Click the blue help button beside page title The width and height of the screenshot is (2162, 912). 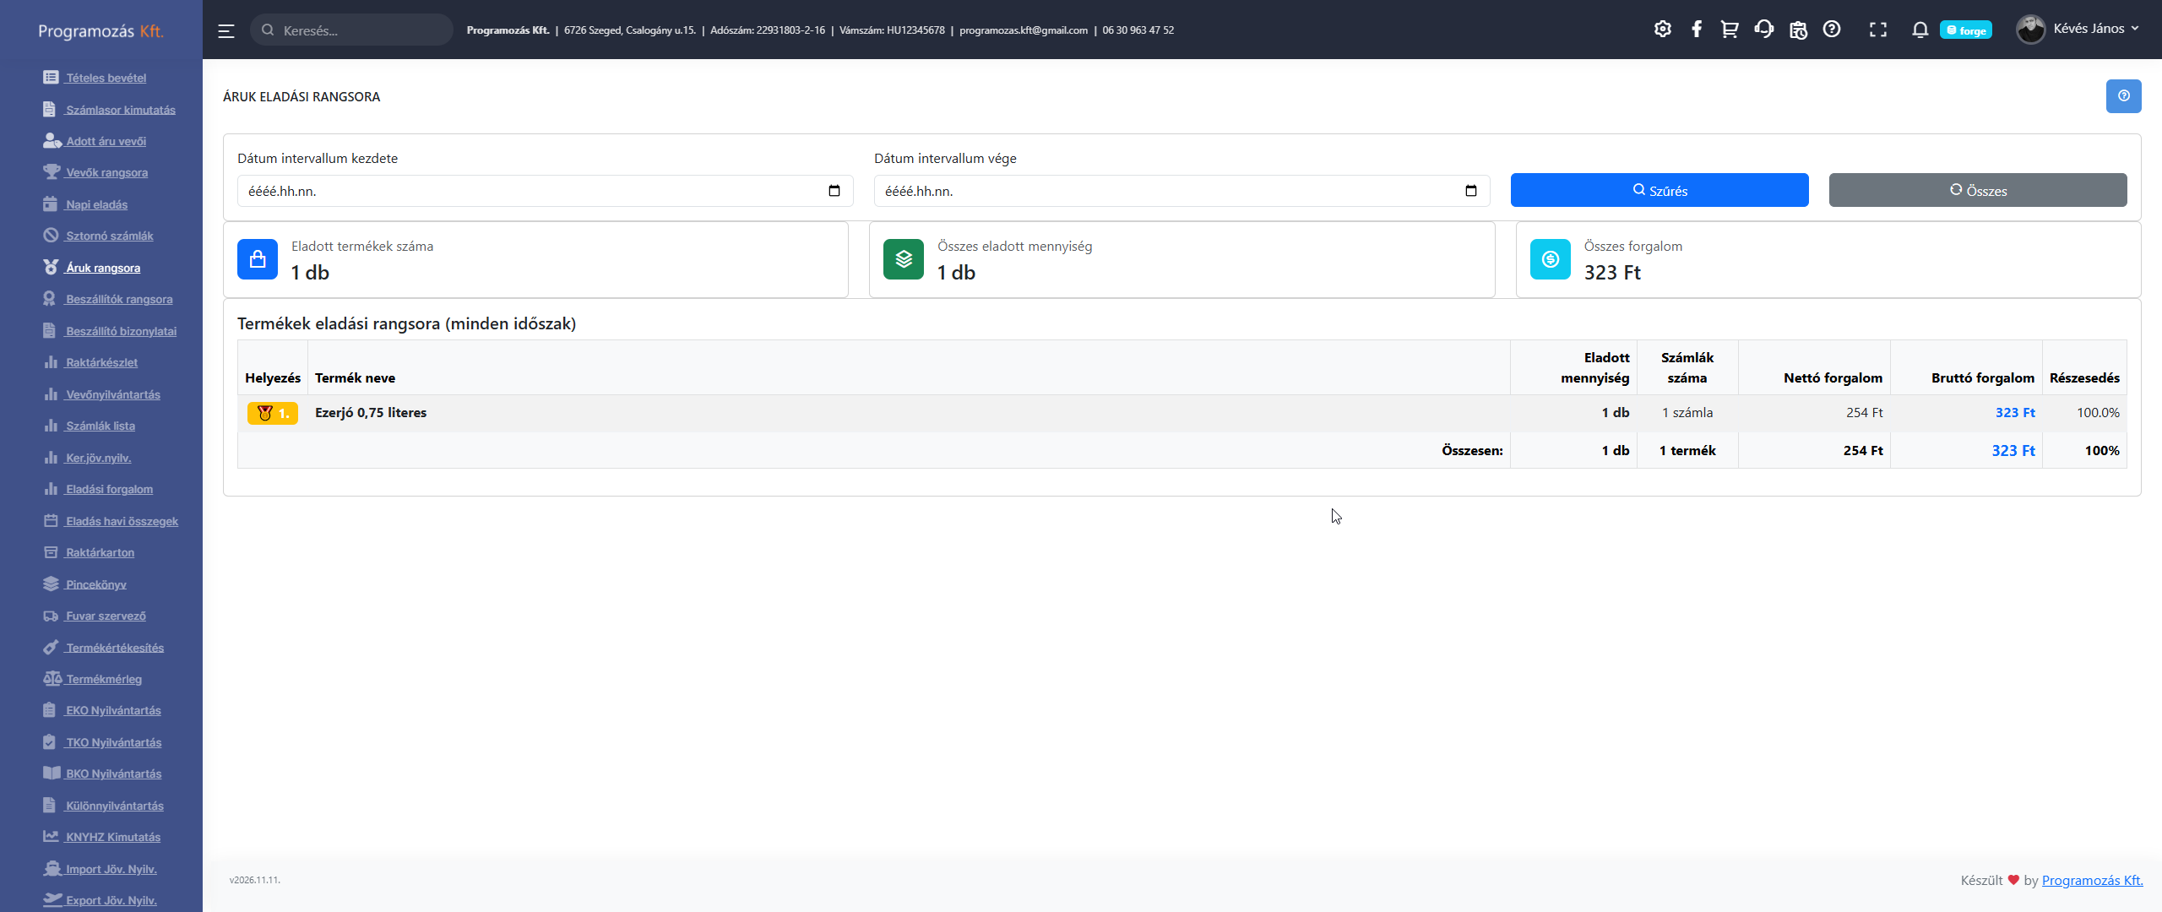2122,96
